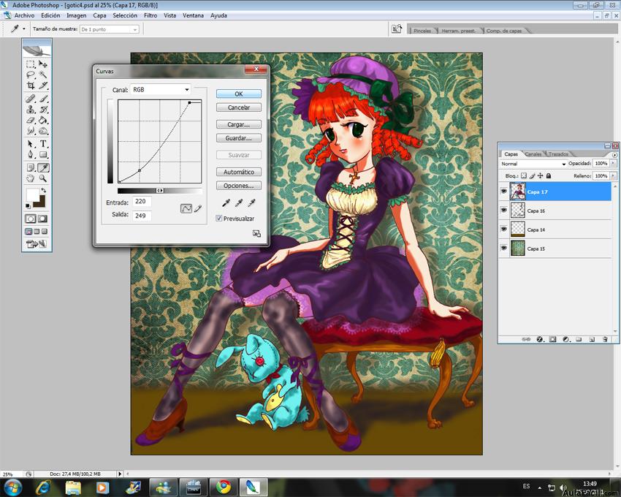Select the Paint Bucket tool
Screen dimensions: 621x497
tap(43, 120)
